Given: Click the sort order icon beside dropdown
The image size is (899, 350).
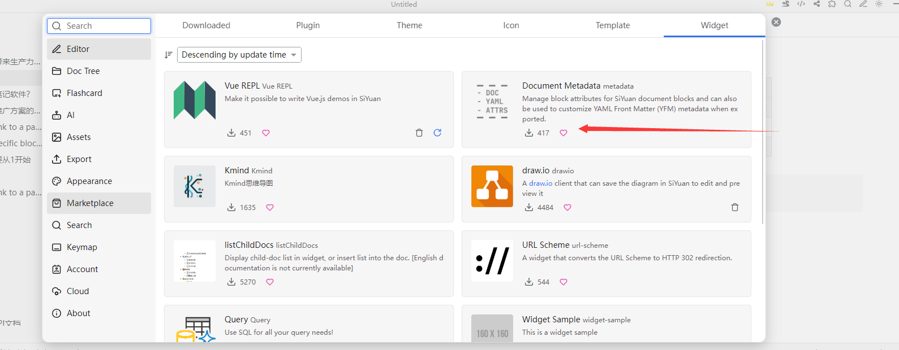Looking at the screenshot, I should 169,55.
